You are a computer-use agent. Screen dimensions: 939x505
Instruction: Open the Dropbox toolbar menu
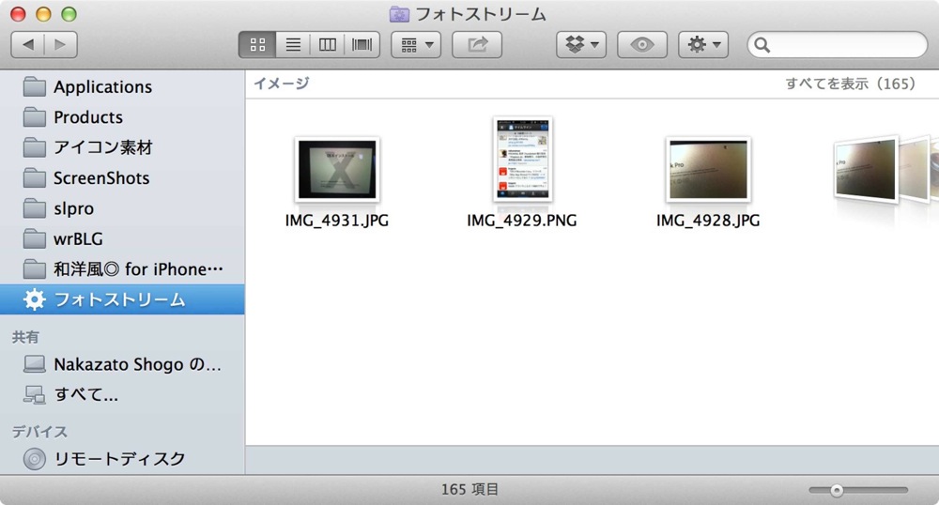(x=581, y=45)
